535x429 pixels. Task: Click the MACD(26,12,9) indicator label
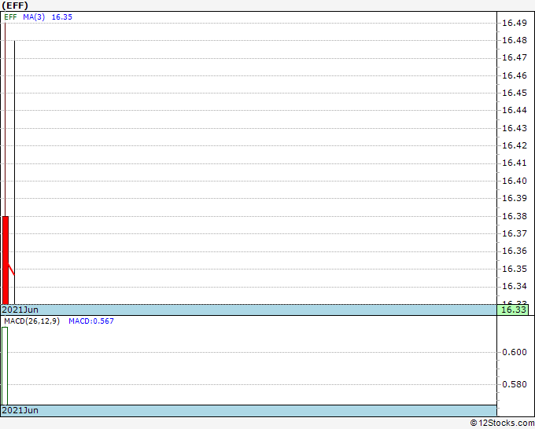click(31, 321)
